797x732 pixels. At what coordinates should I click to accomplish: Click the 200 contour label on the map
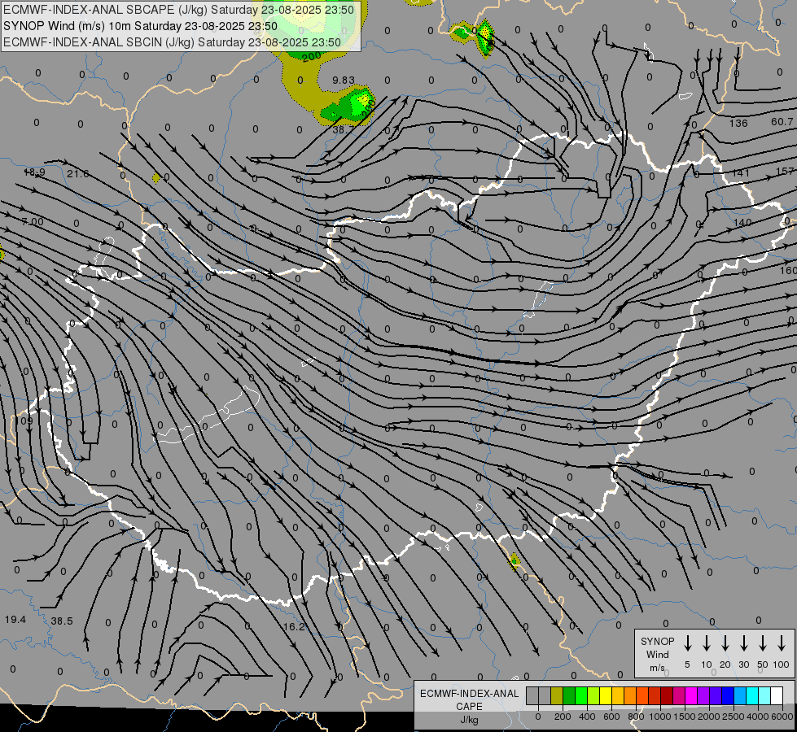(x=311, y=56)
